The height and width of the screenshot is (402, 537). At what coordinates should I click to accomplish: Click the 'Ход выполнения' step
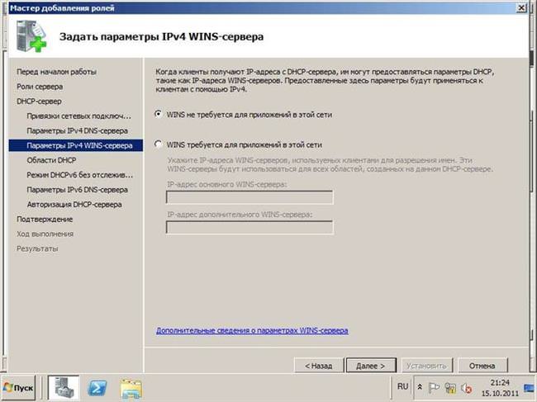(45, 234)
